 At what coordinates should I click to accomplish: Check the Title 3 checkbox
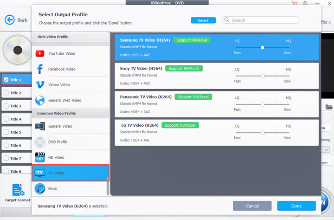(6, 106)
